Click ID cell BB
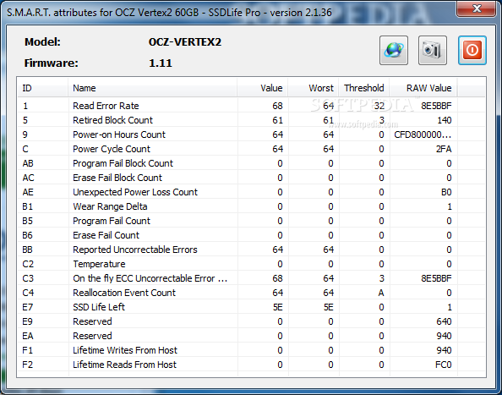 28,250
